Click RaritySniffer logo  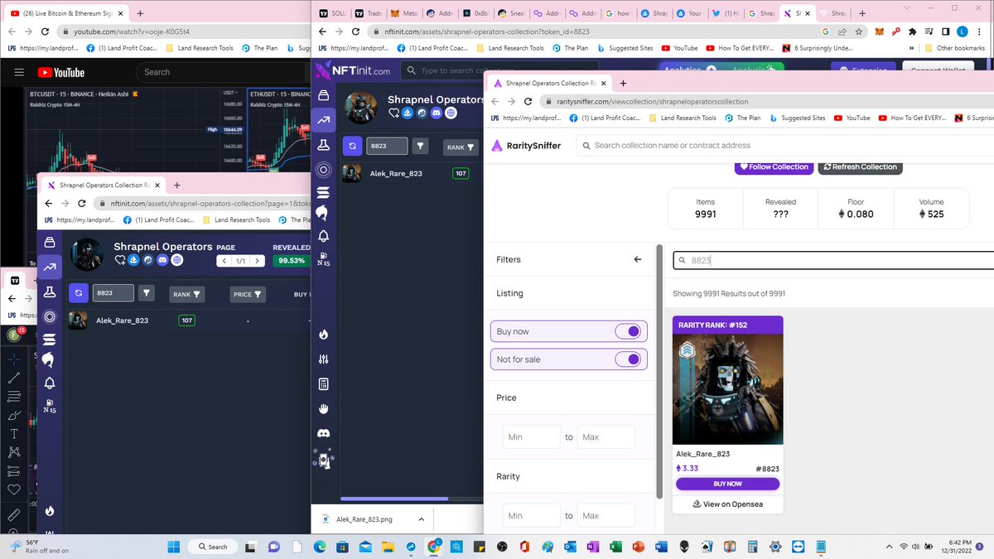527,146
